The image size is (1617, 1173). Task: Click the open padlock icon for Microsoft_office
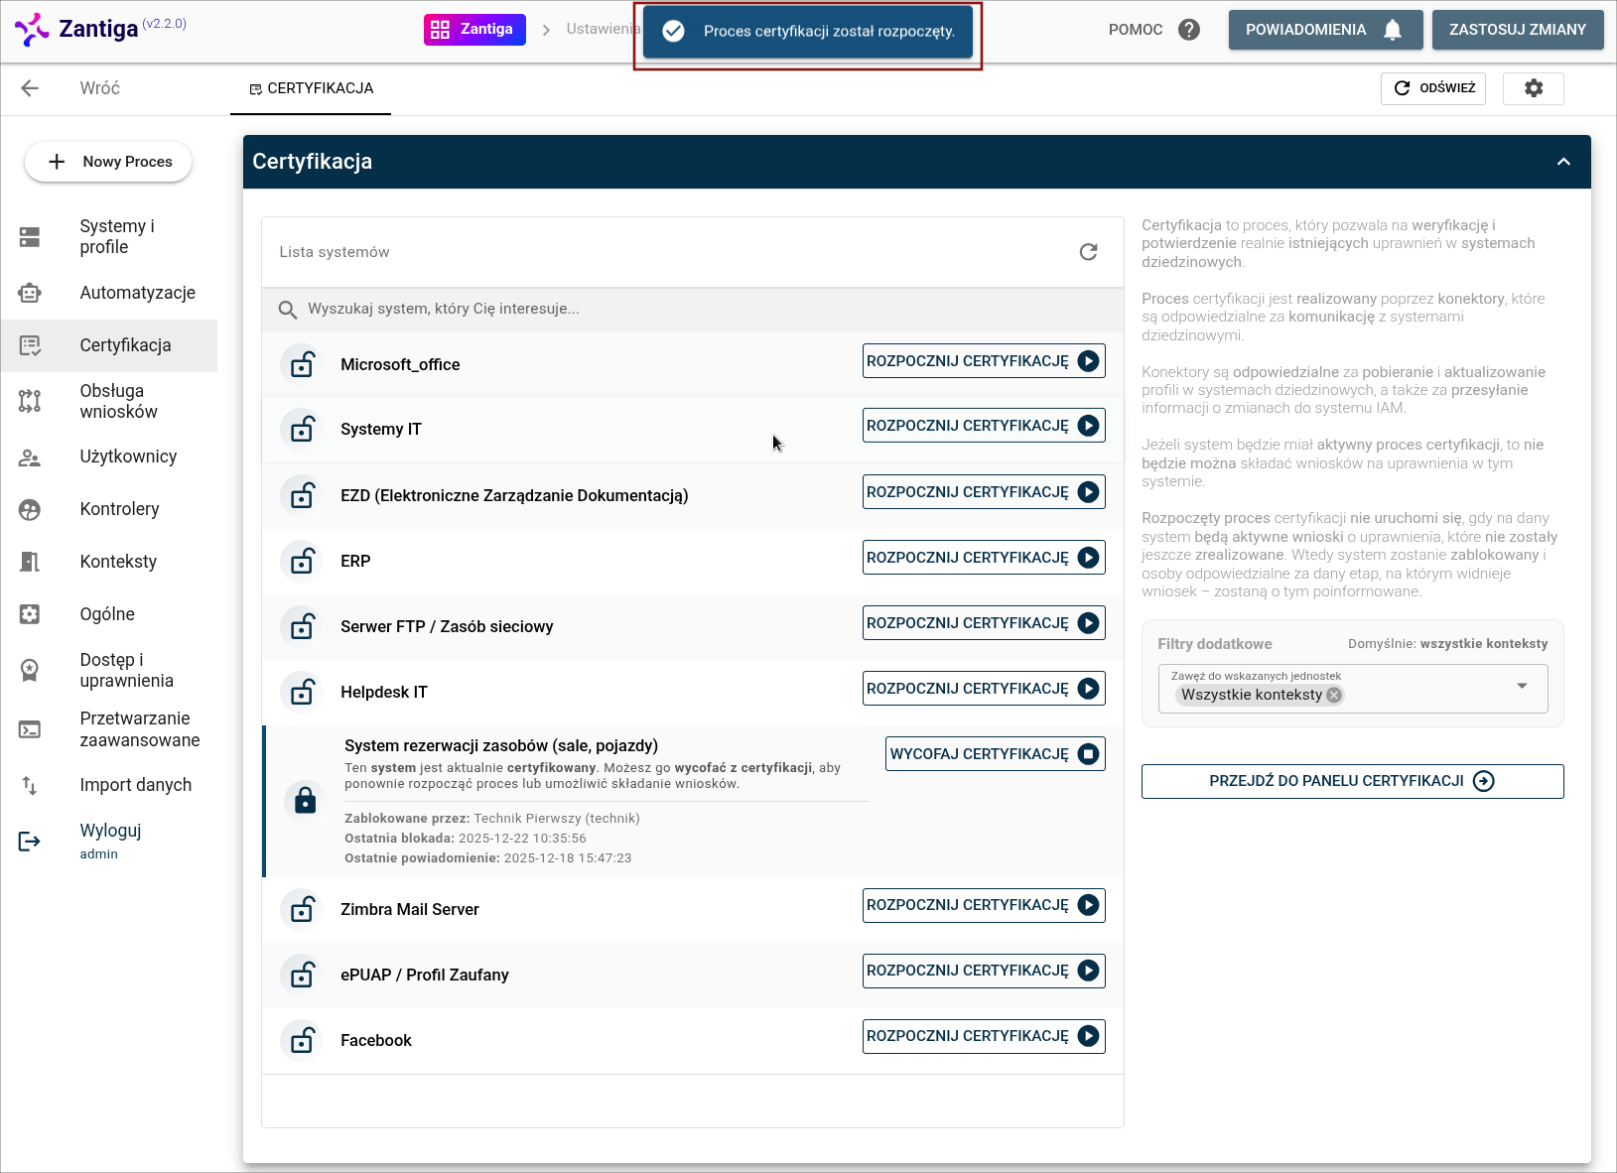[x=302, y=364]
